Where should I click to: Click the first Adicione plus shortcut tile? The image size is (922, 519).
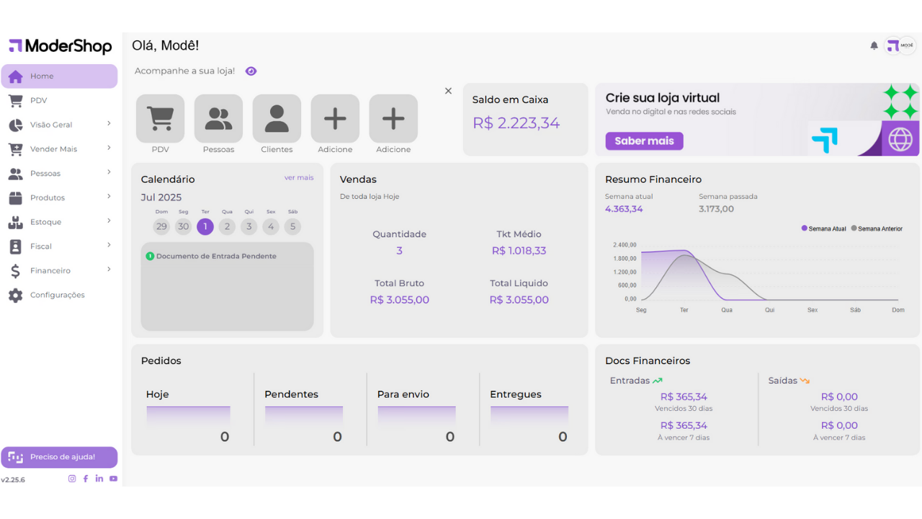(335, 119)
